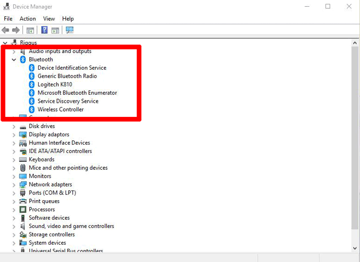Collapse the Bluetooth category
Screen dimensions: 360x262
click(14, 60)
